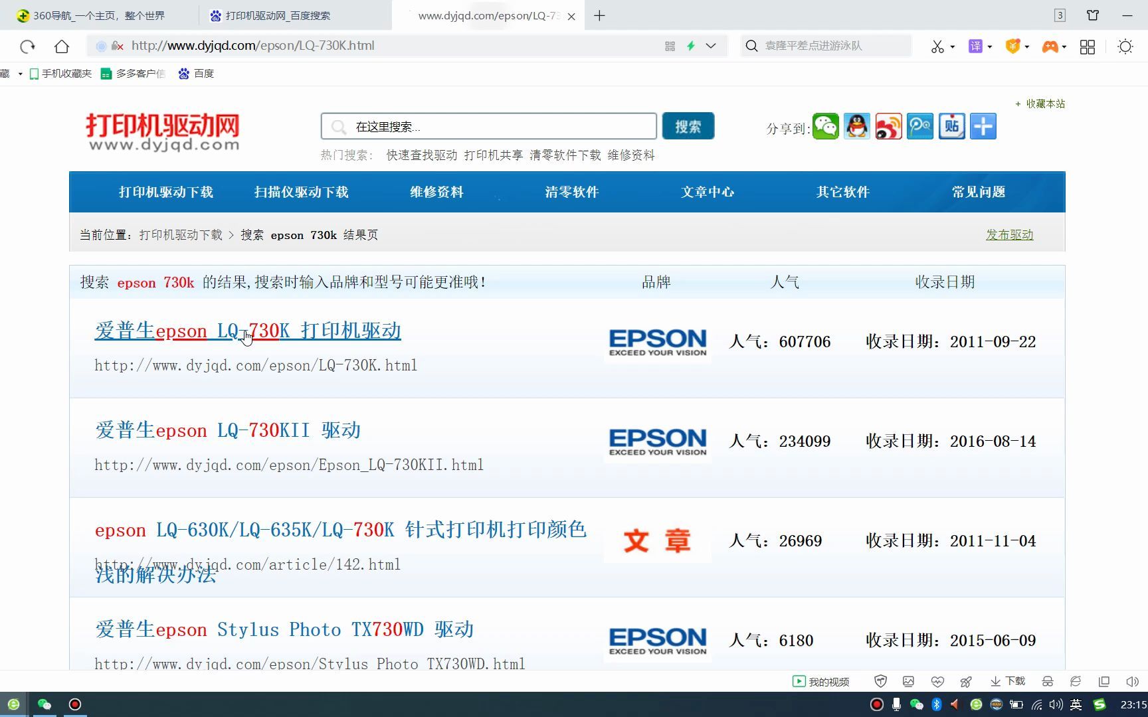Open 爱普生epson LQ-730K 打印机驱动 result
Viewport: 1148px width, 717px height.
(x=248, y=331)
